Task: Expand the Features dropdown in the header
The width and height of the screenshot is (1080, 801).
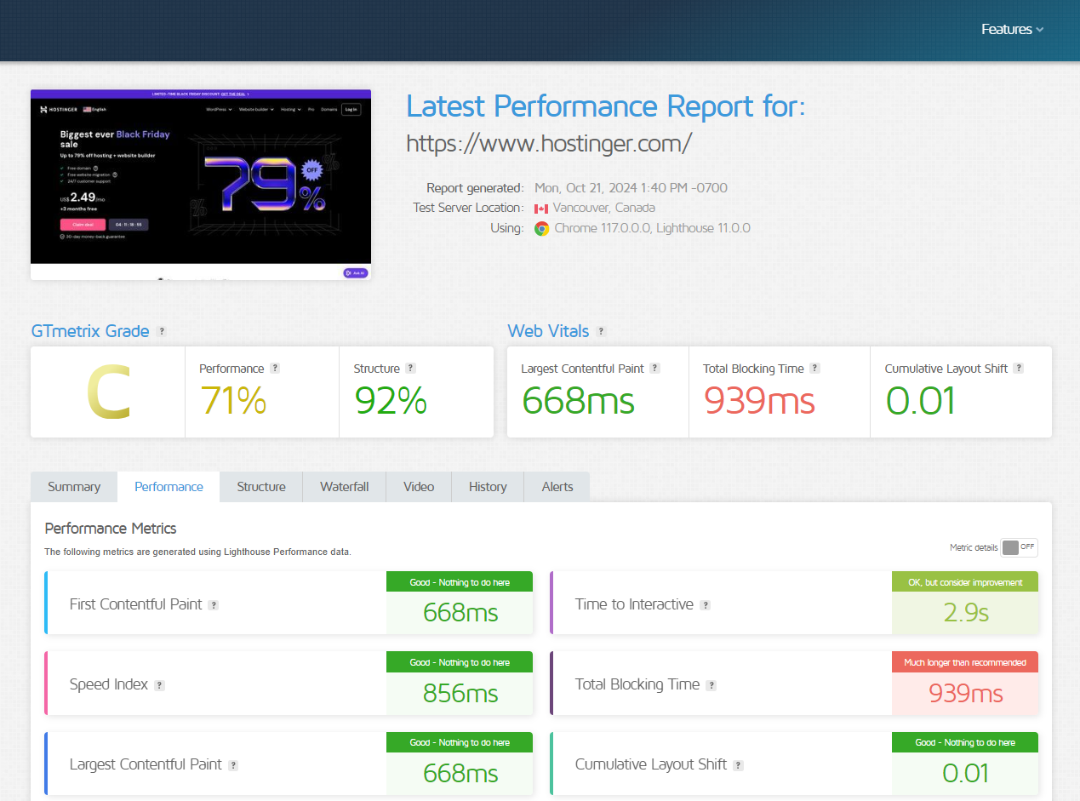Action: click(1012, 29)
